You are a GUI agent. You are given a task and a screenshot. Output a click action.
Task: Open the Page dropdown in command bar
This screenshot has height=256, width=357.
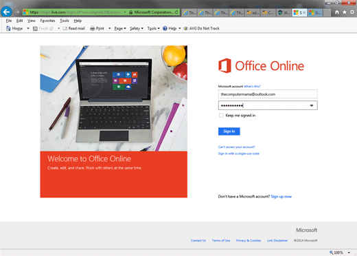[x=120, y=28]
